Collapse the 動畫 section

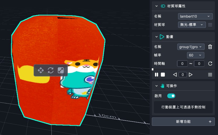[157, 37]
